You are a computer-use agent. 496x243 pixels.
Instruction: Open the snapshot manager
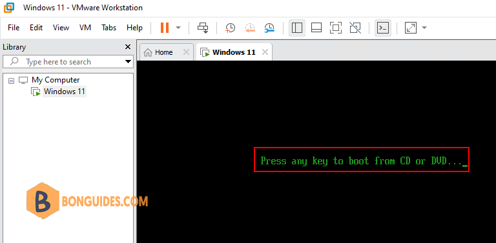click(x=270, y=28)
